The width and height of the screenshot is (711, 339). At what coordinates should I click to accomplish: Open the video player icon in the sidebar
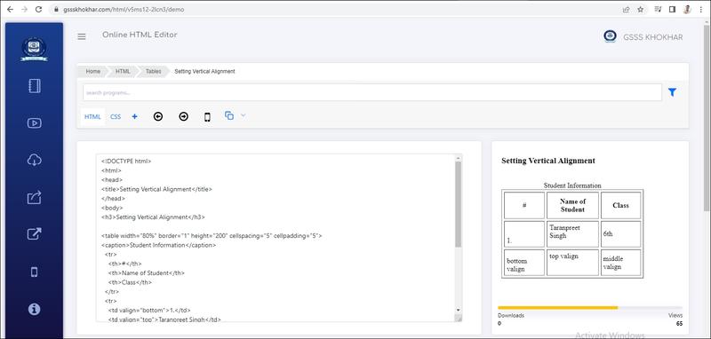(35, 122)
